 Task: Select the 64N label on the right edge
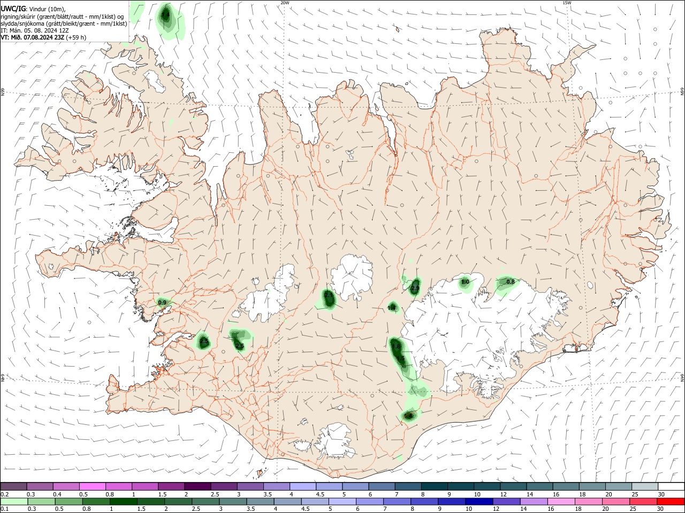tap(682, 377)
